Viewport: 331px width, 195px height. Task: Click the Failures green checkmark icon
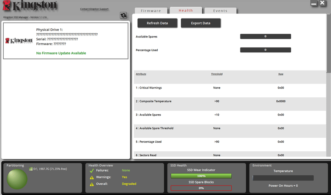tap(91, 171)
